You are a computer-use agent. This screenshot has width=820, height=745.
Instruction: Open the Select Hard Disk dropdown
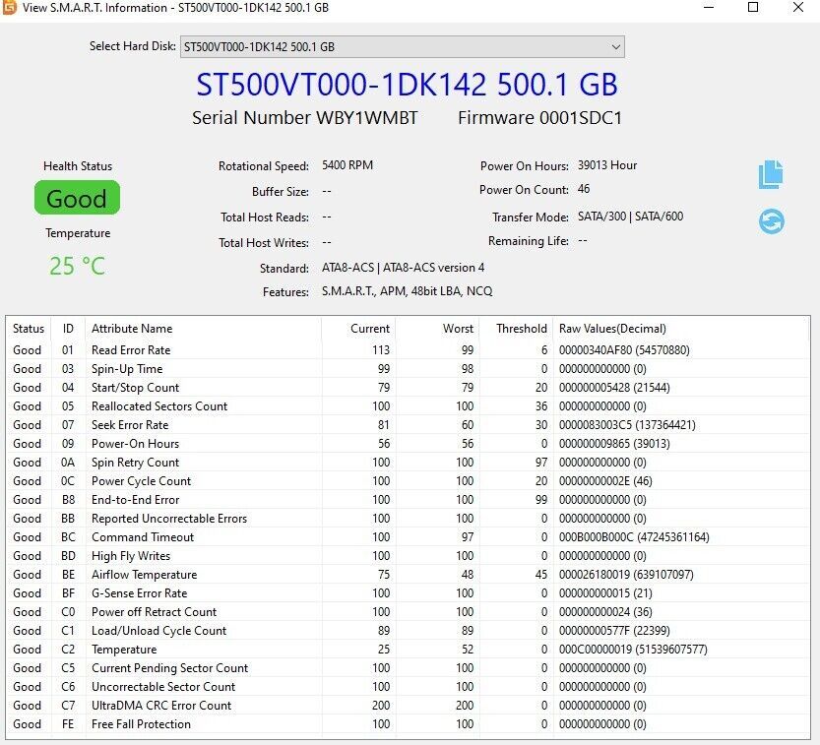tap(403, 47)
